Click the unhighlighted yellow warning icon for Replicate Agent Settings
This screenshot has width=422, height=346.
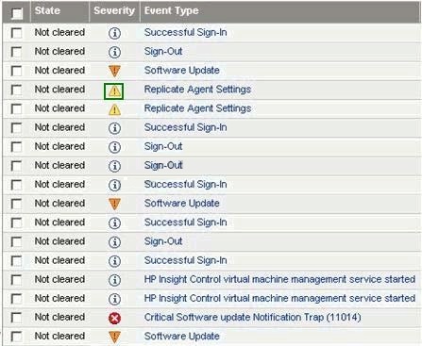[114, 110]
